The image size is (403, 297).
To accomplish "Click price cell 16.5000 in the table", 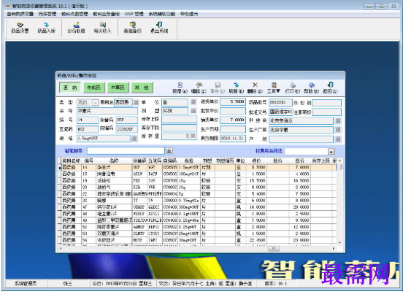I will pyautogui.click(x=300, y=181).
